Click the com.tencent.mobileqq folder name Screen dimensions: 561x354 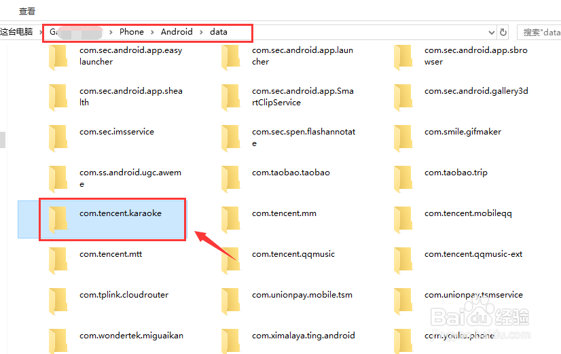[468, 213]
